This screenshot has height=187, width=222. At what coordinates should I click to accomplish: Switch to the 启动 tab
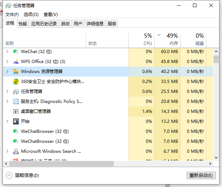tap(65, 24)
